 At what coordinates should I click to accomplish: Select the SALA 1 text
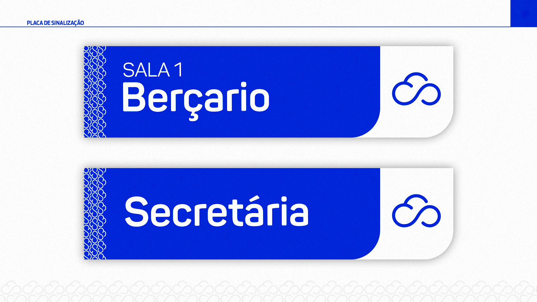point(153,70)
